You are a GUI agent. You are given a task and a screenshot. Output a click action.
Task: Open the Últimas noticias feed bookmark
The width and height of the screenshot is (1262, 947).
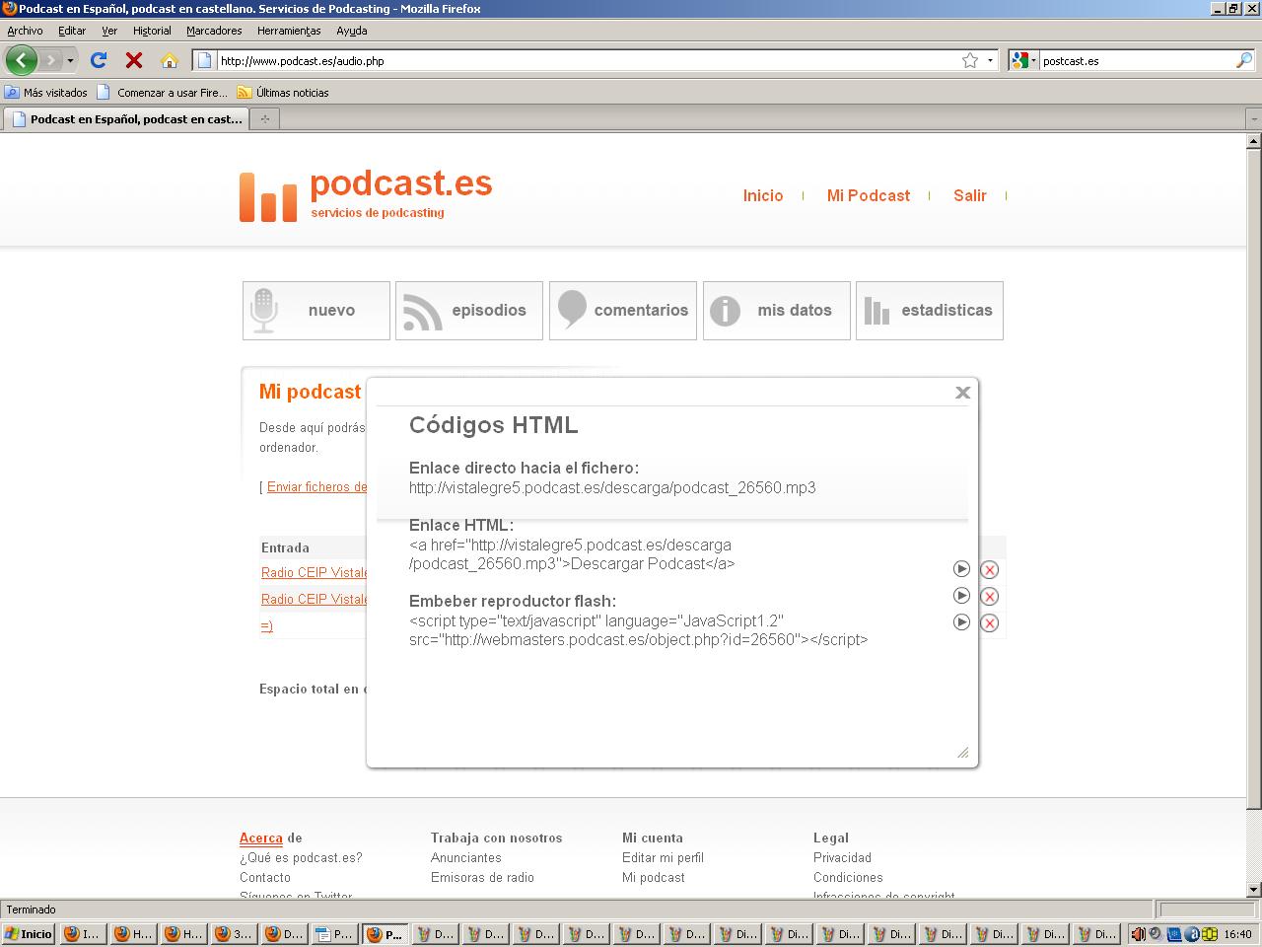[283, 93]
